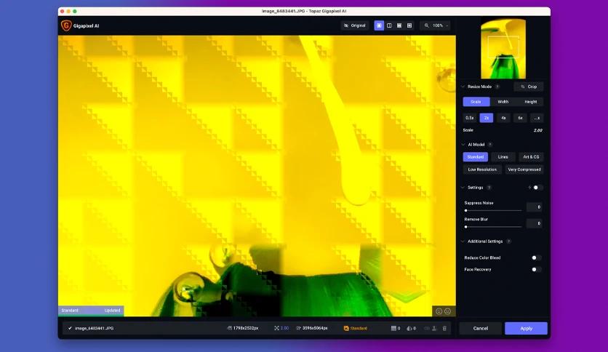The height and width of the screenshot is (352, 608).
Task: Switch to side-by-side view layout
Action: click(399, 25)
